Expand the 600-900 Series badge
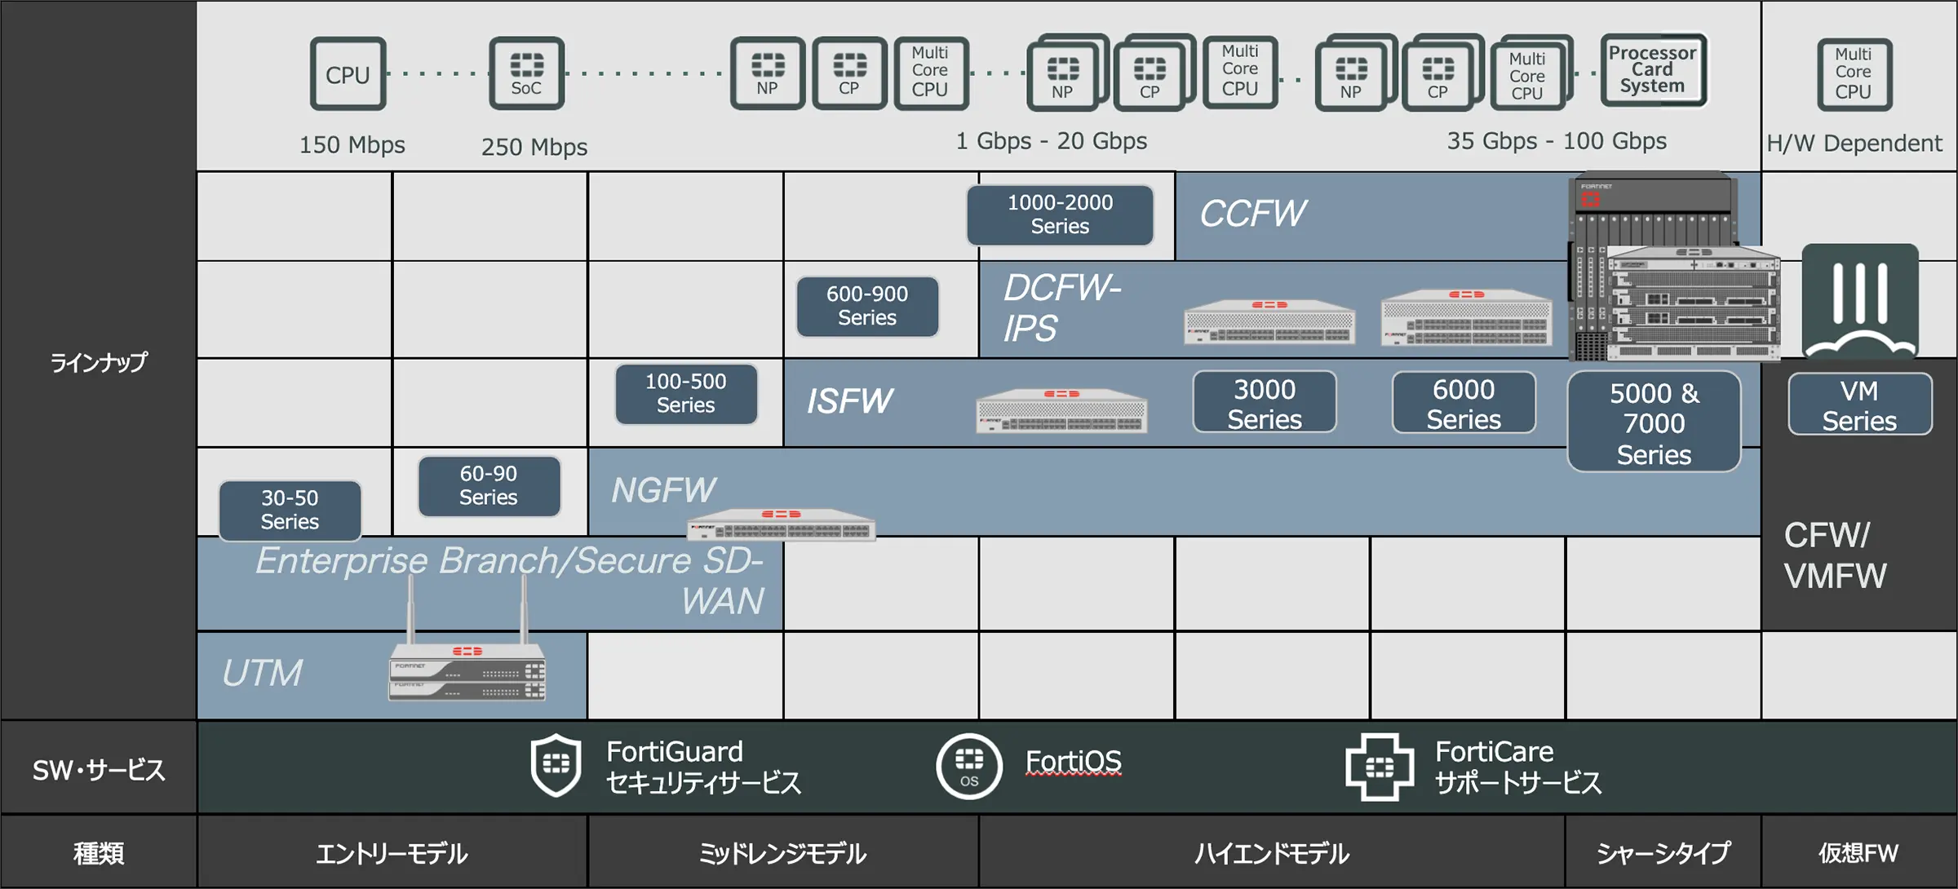This screenshot has height=889, width=1958. pos(867,307)
